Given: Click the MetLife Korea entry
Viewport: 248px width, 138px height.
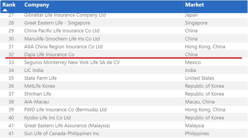Looking at the screenshot, I should pyautogui.click(x=39, y=86).
